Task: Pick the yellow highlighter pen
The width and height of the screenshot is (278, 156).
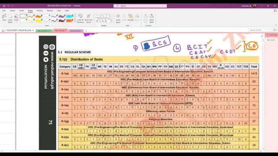Action: [x=39, y=20]
